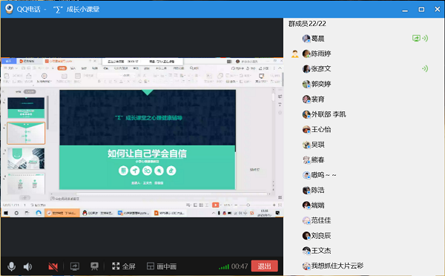Toggle the speaker volume icon
Screen dimensions: 445x276
(27, 266)
